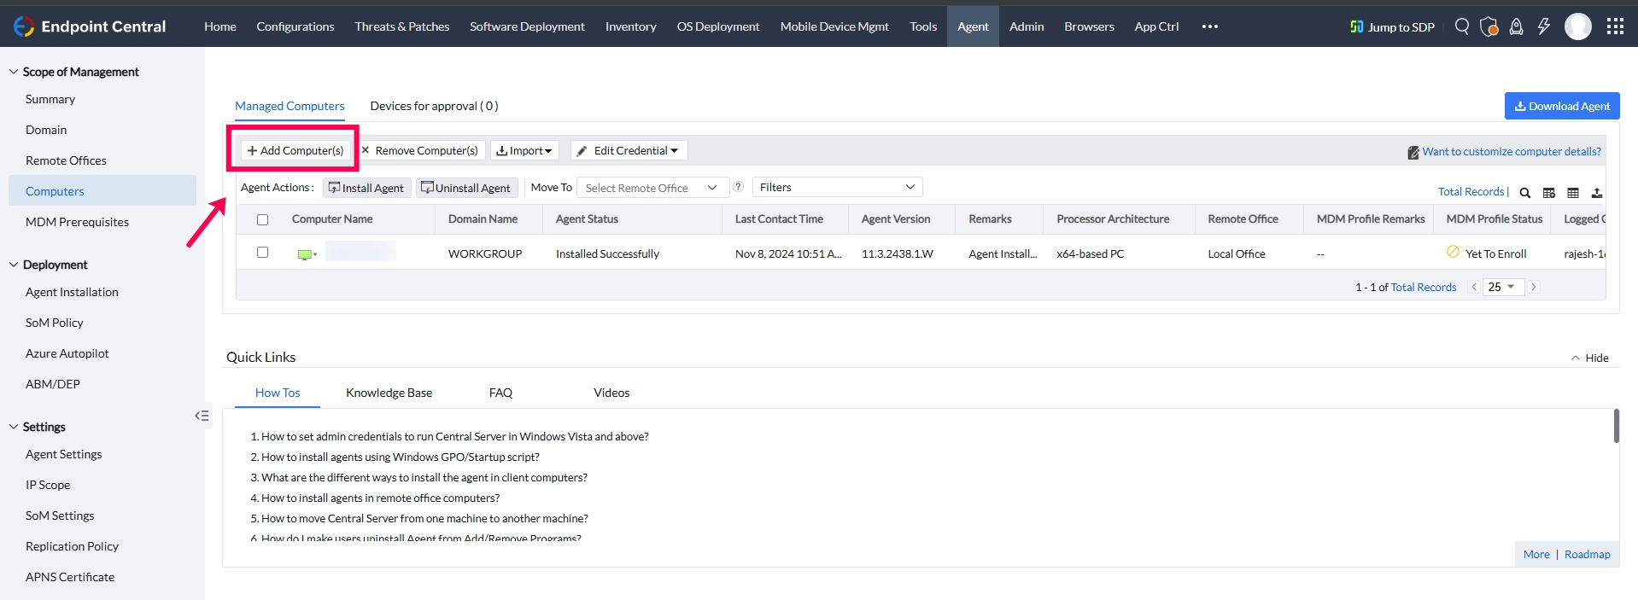Collapse the left sidebar panel icon
The image size is (1638, 600).
coord(202,416)
